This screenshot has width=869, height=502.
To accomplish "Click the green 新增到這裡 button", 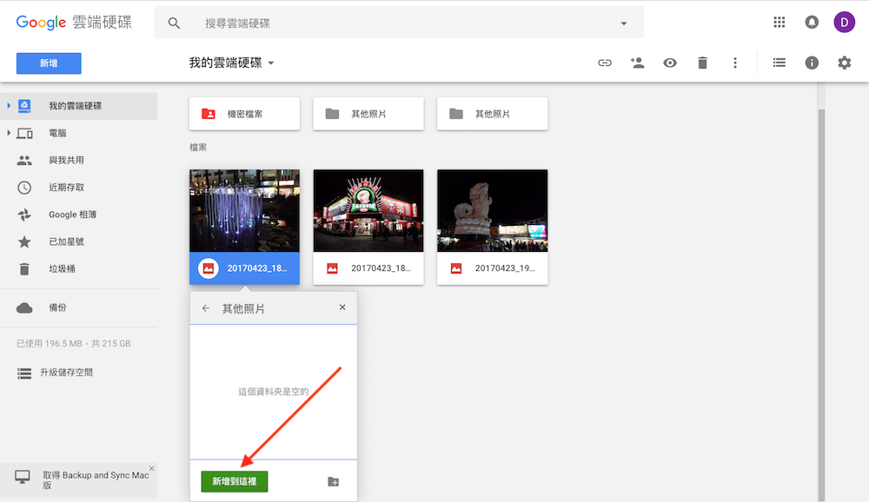I will click(235, 481).
